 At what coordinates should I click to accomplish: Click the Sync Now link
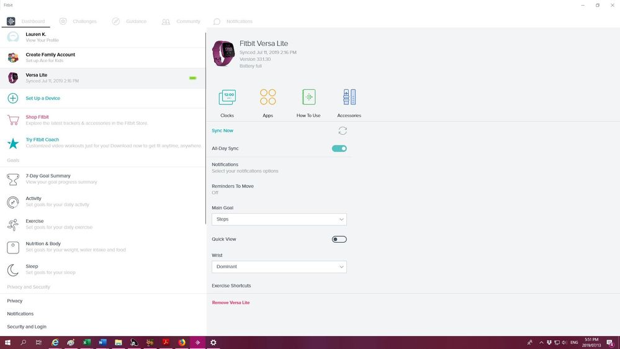pos(223,130)
